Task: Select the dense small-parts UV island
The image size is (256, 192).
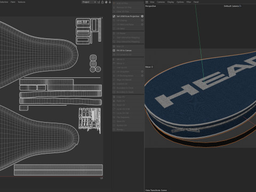Action: pyautogui.click(x=90, y=121)
